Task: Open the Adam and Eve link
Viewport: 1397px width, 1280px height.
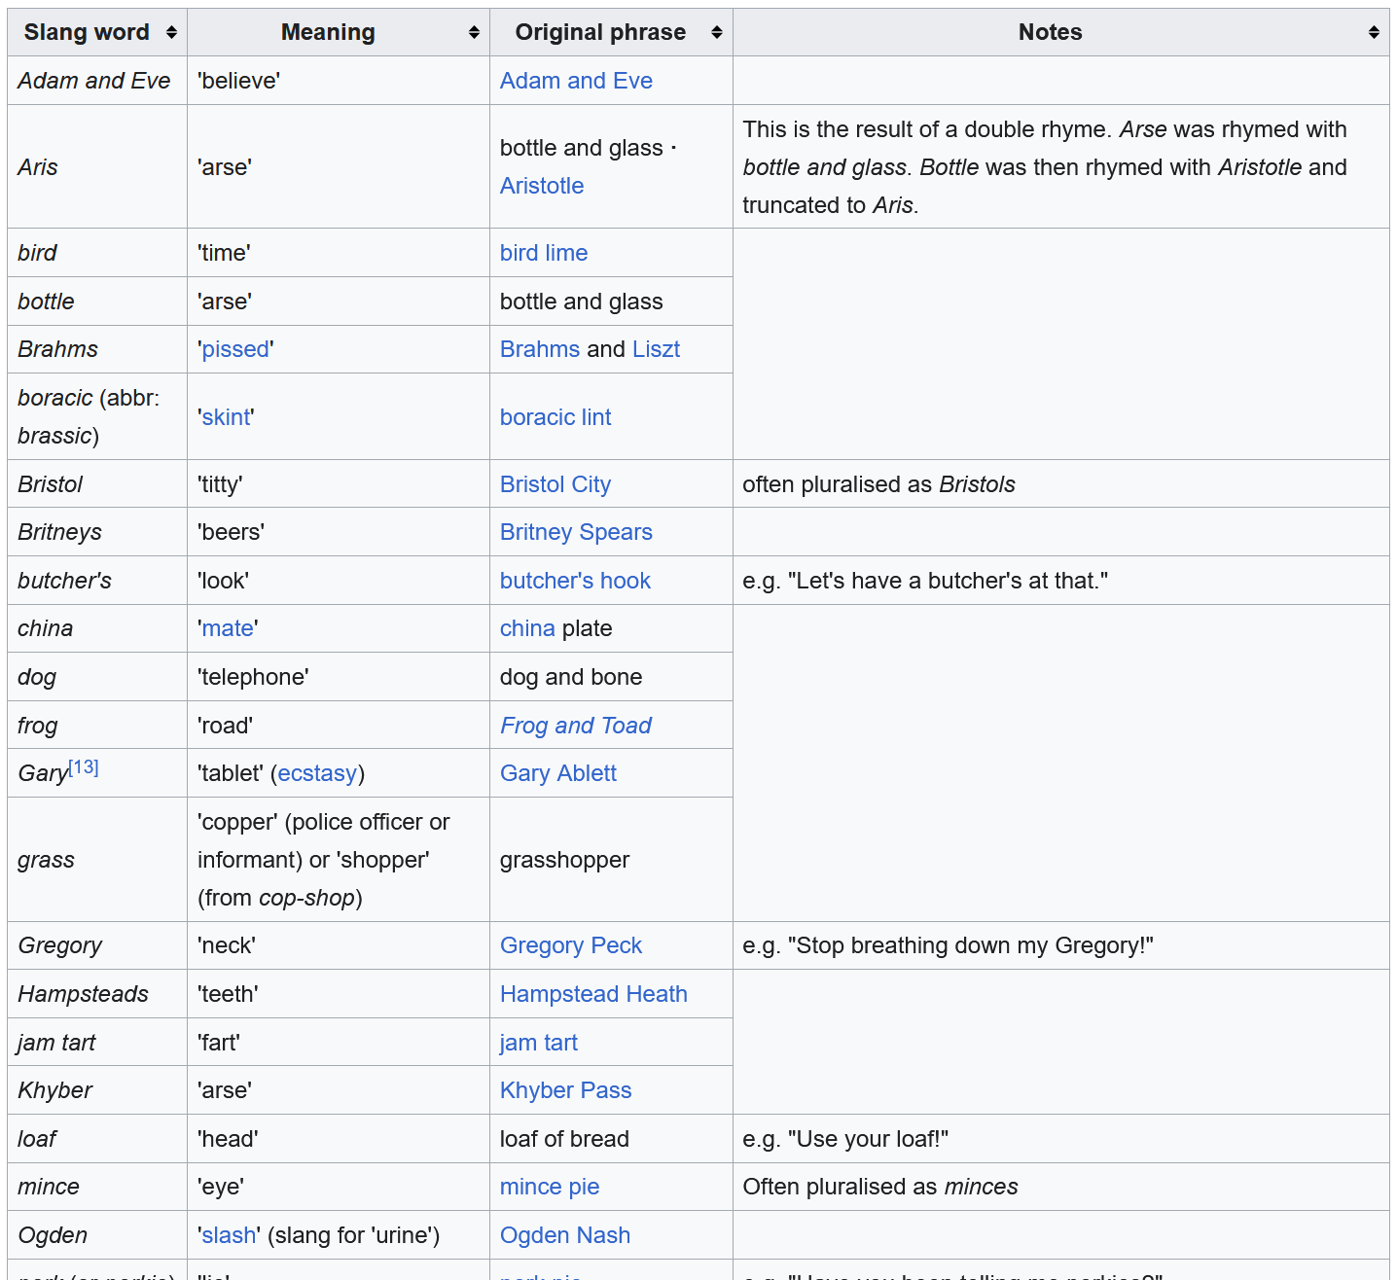Action: pos(576,81)
